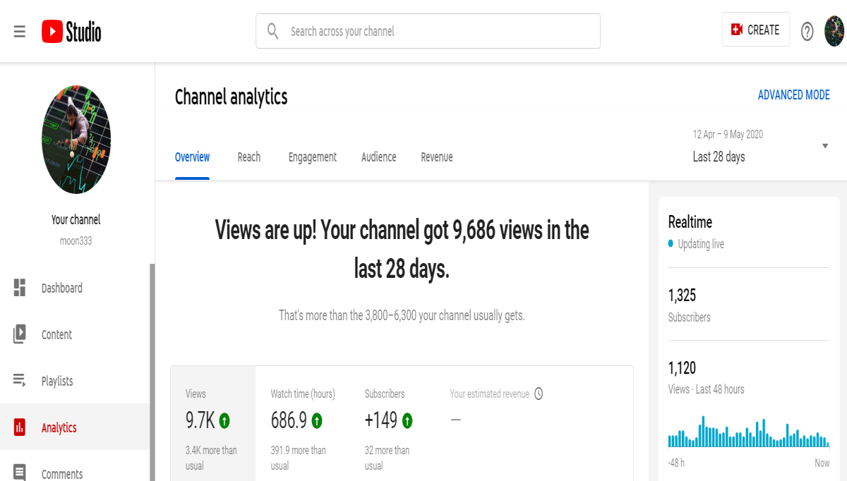Select the Your estimated revenue card
847x481 pixels.
click(x=497, y=424)
